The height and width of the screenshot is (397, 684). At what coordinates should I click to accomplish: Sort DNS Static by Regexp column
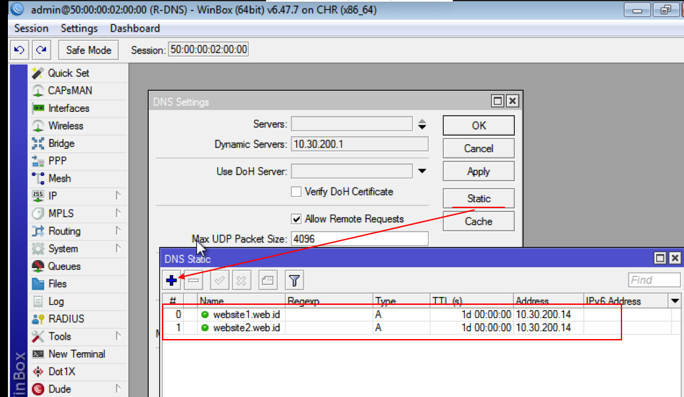(x=329, y=301)
